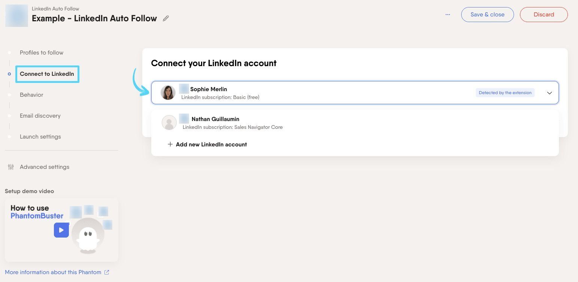Click 'LinkedIn subscription: Basic (free)' text
This screenshot has width=578, height=282.
click(x=220, y=97)
